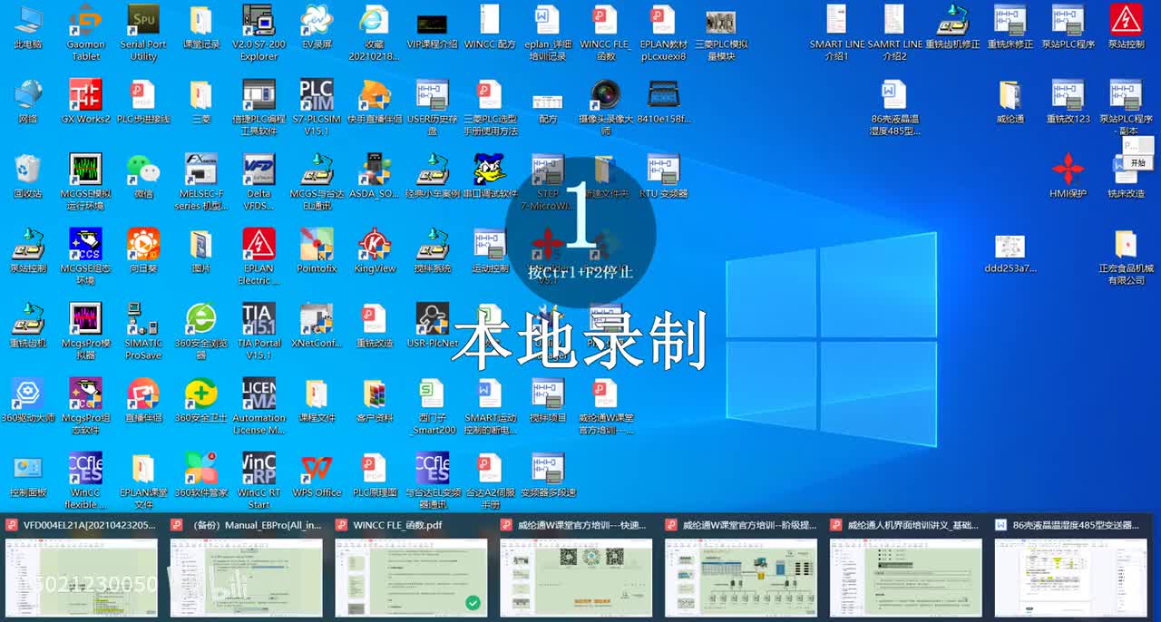Launch GX Works2
Screen dimensions: 1161x622
coord(85,102)
